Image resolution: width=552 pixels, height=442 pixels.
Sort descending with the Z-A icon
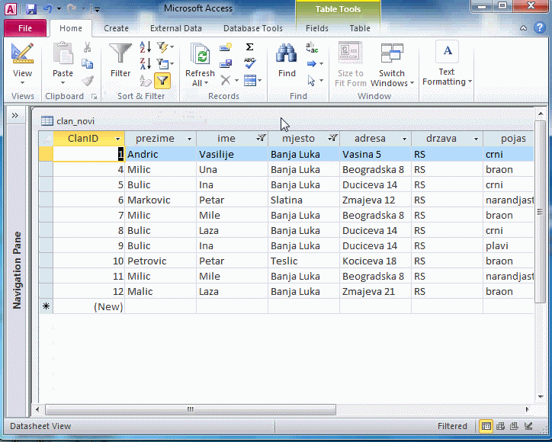pos(145,64)
